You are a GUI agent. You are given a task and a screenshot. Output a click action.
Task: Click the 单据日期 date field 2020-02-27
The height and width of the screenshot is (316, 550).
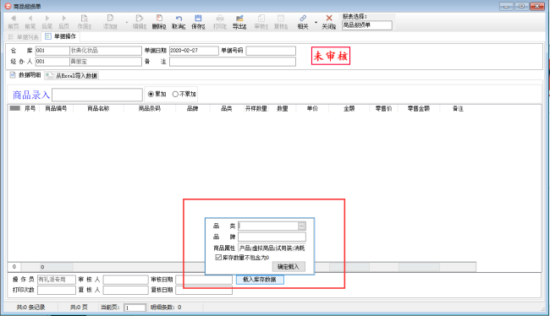pos(194,51)
